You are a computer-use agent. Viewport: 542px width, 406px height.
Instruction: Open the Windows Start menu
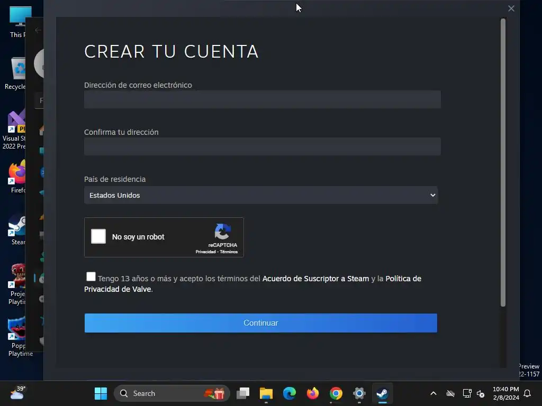point(101,393)
